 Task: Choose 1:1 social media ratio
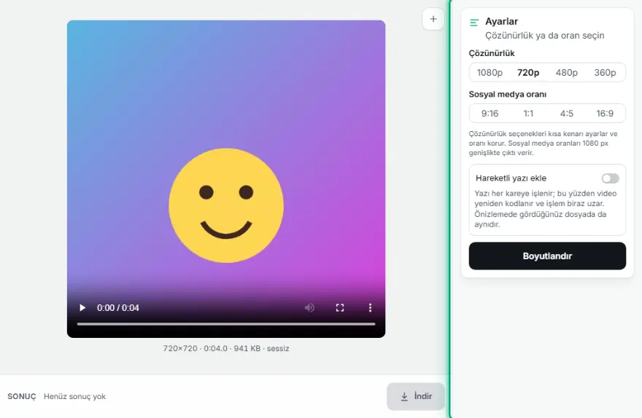pyautogui.click(x=528, y=113)
